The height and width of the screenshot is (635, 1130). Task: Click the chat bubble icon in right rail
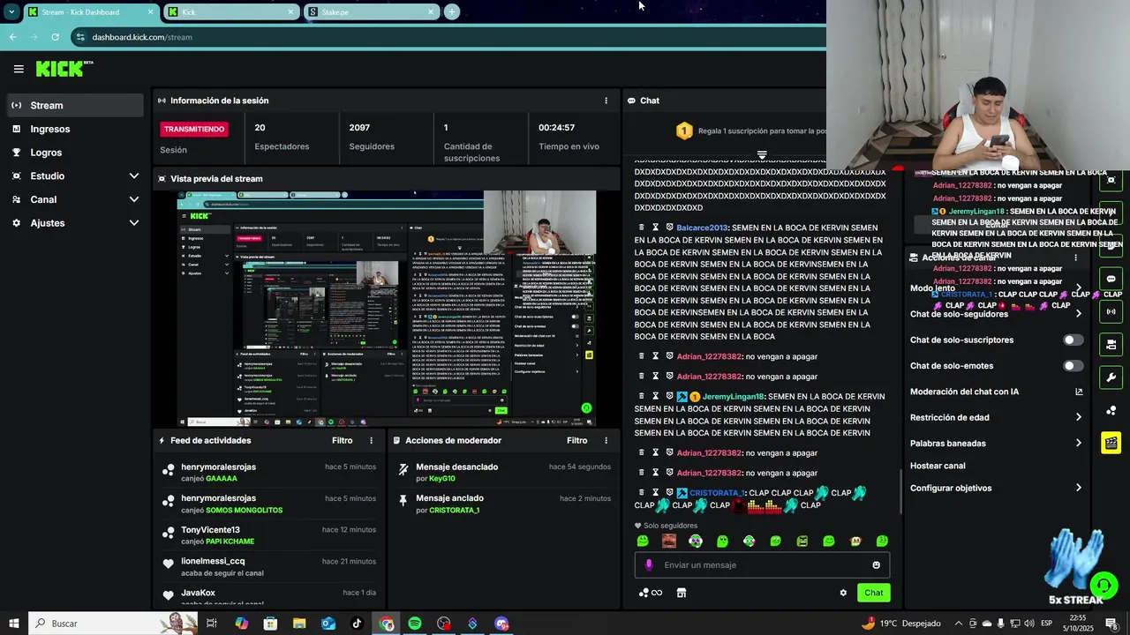[x=1111, y=279]
